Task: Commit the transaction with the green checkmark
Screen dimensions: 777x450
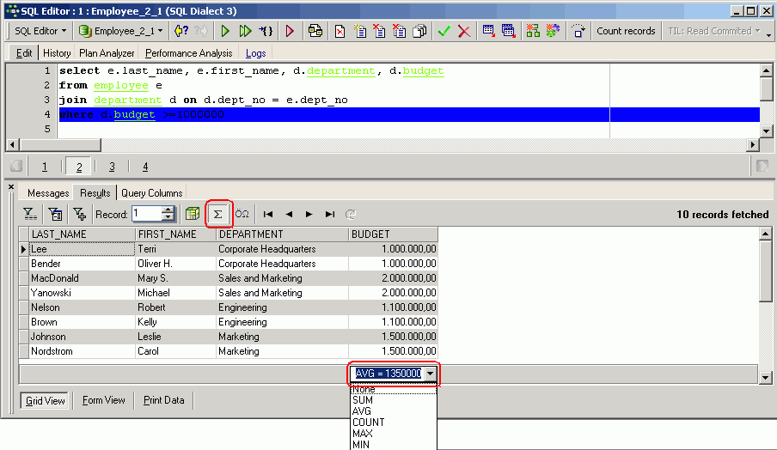Action: 444,31
